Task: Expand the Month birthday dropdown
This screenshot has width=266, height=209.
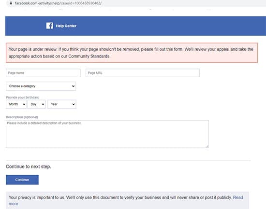Action: (16, 104)
